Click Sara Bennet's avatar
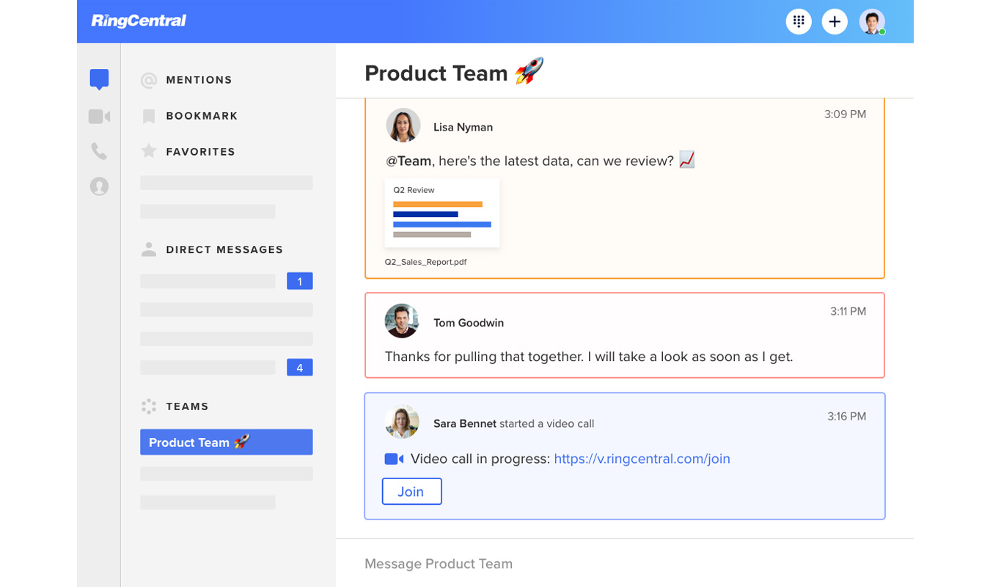Viewport: 990px width, 587px height. [x=402, y=422]
